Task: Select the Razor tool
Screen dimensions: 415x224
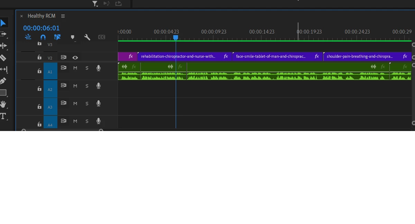Action: [x=3, y=58]
